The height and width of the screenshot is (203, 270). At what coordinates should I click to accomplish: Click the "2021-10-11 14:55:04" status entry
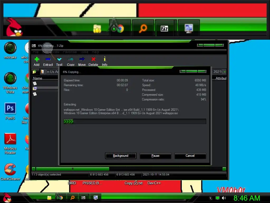[x=156, y=174]
